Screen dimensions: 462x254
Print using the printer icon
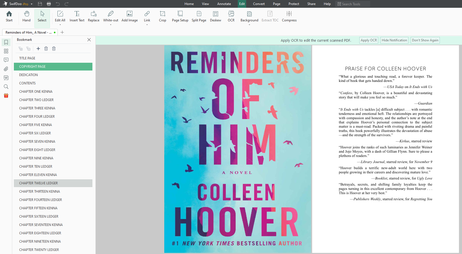[x=49, y=4]
